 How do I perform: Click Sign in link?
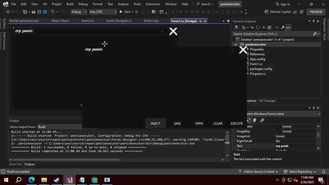(x=283, y=4)
